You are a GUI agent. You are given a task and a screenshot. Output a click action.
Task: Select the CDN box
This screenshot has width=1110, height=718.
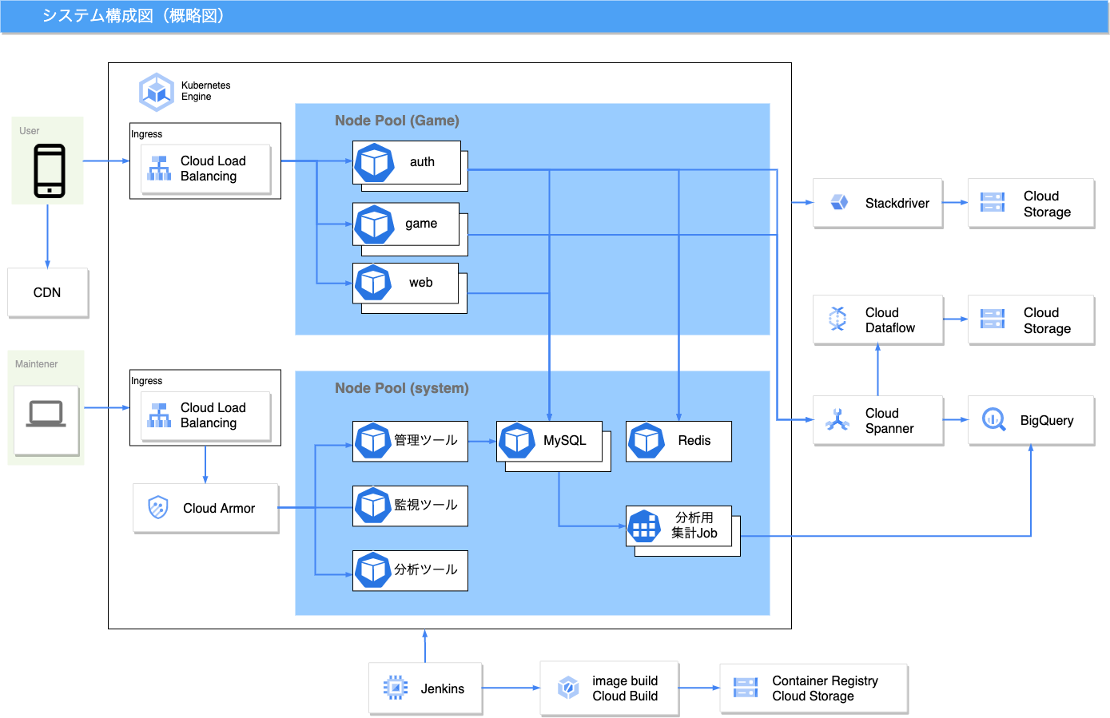[x=48, y=292]
